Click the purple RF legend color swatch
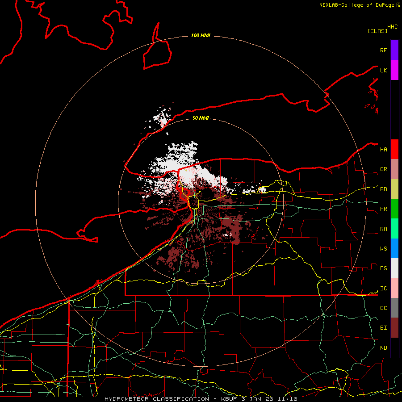 coord(394,50)
